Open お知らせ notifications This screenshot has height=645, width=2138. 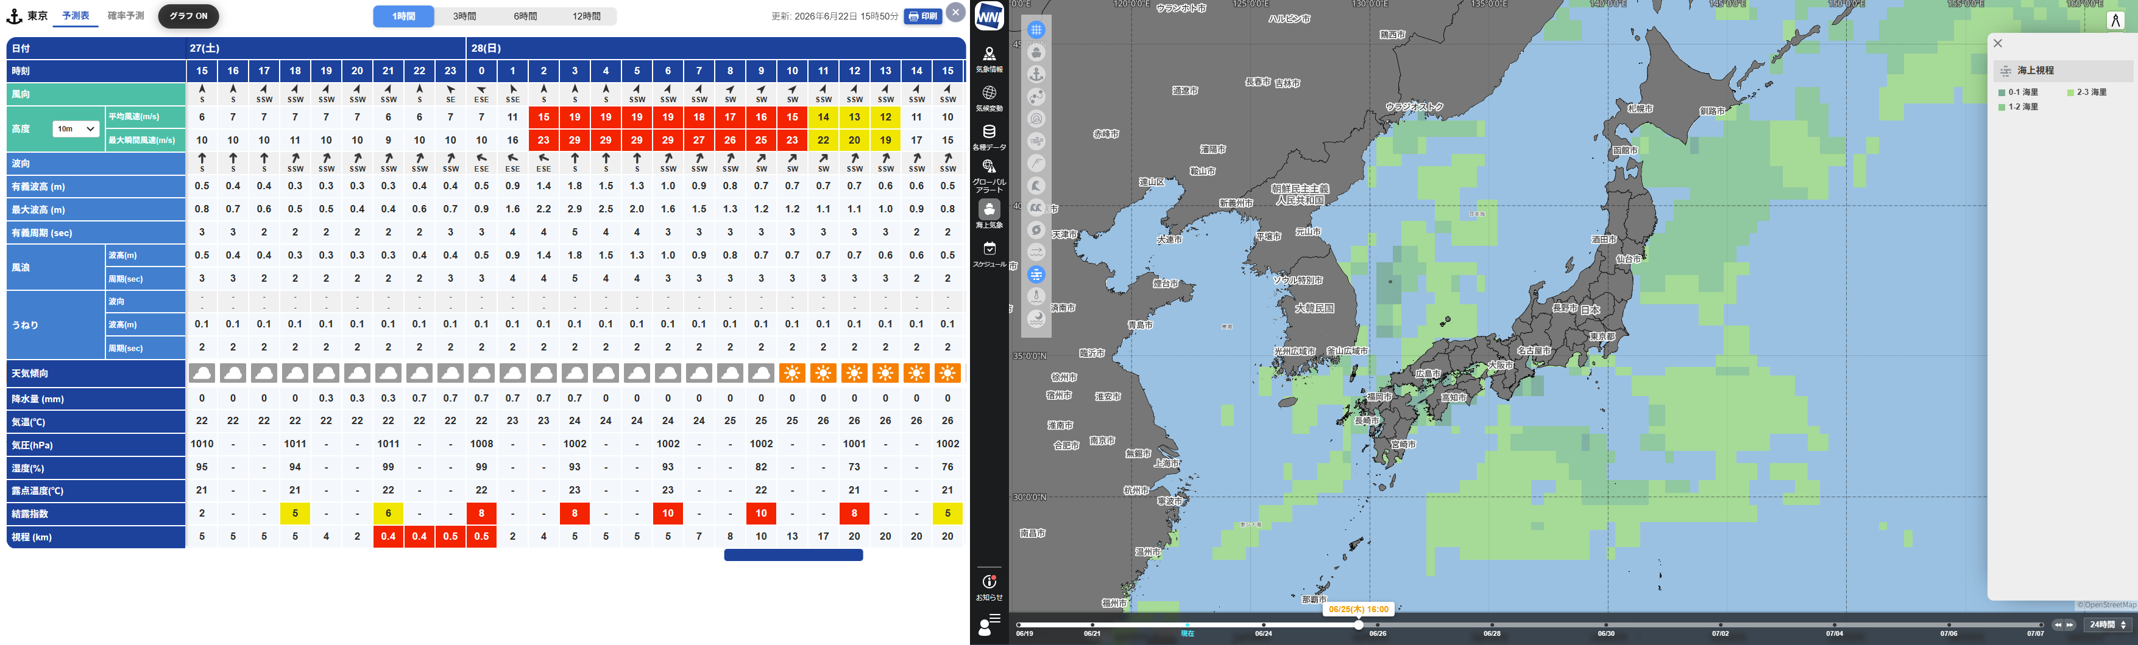tap(989, 587)
